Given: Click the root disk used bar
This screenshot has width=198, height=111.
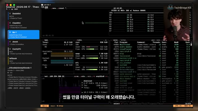Looking at the screenshot, I should pos(92,47).
